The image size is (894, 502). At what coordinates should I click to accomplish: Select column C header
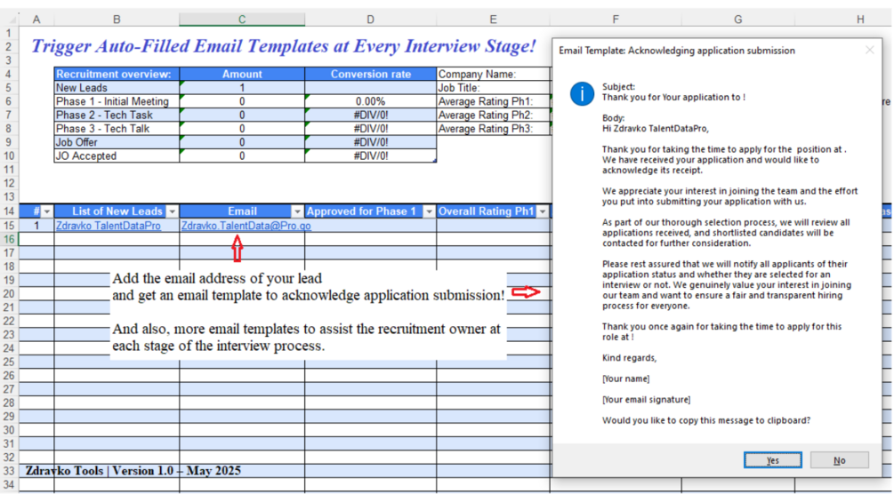[x=242, y=20]
